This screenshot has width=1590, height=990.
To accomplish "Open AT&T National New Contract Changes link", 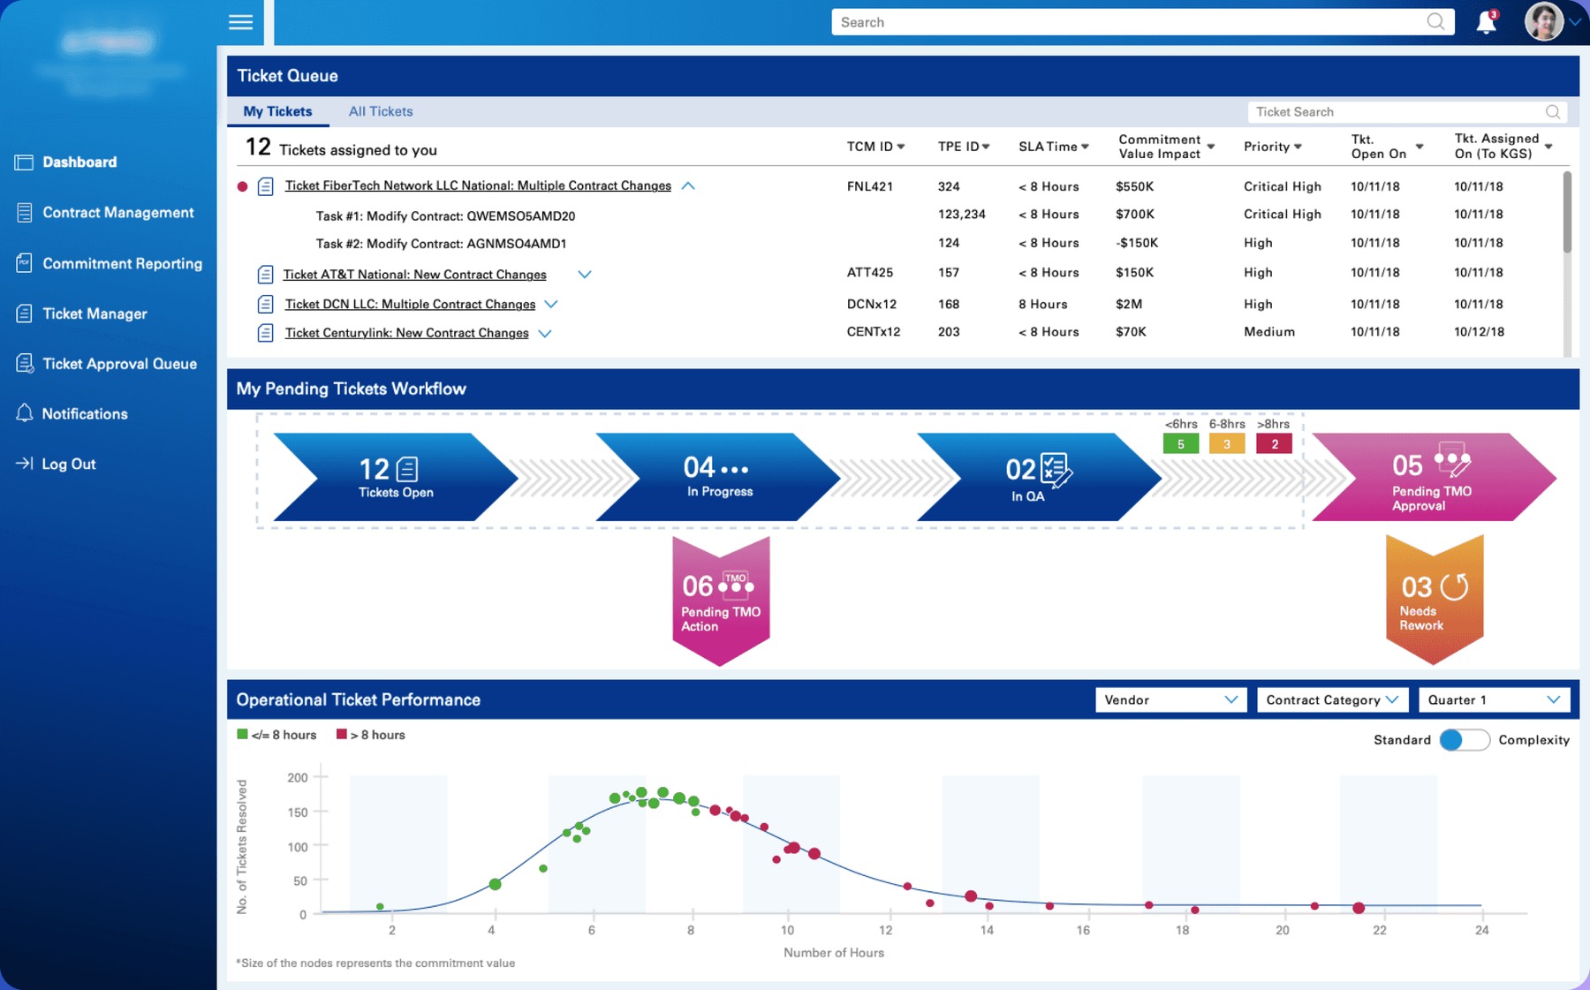I will tap(414, 275).
